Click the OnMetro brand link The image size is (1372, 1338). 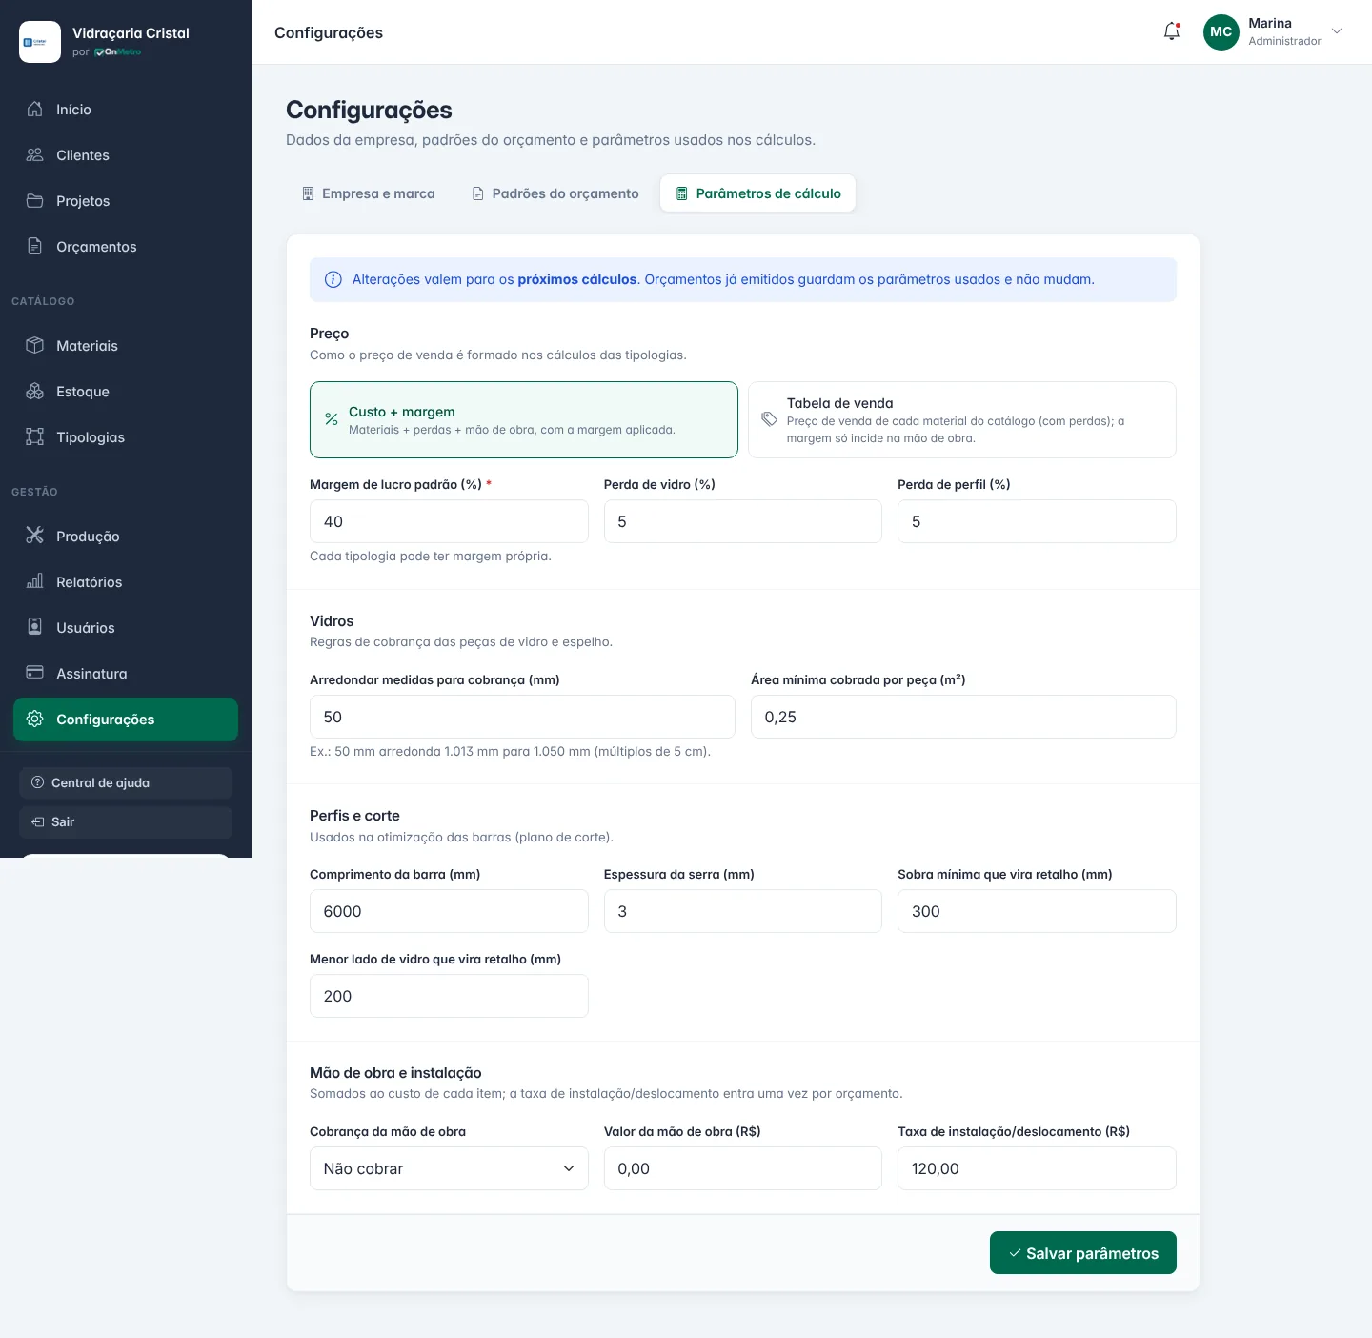pyautogui.click(x=117, y=52)
